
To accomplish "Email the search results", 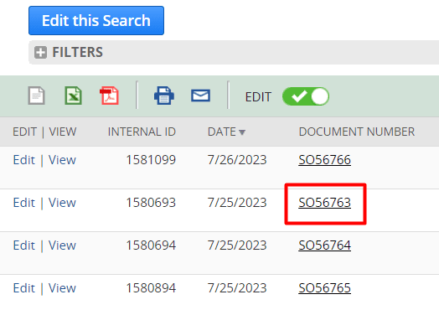I will click(200, 96).
